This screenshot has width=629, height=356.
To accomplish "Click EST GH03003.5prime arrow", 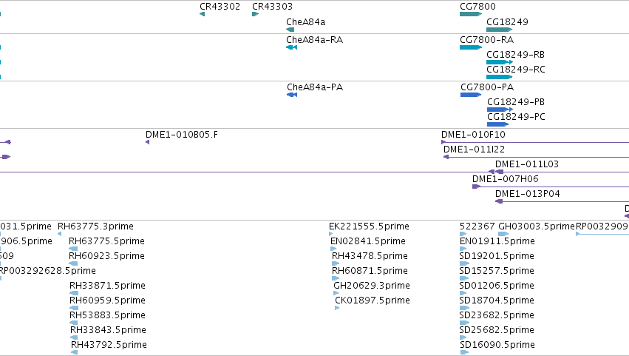I will click(503, 234).
